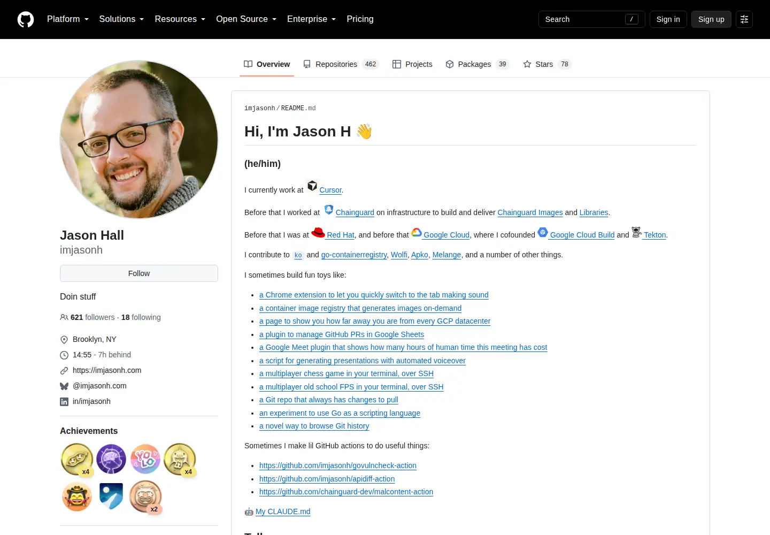The height and width of the screenshot is (535, 770).
Task: Open the multiplayer chess game link
Action: coord(346,373)
